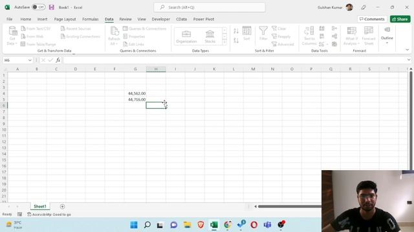Open Microsoft Teams from taskbar
Viewport: 414px width, 232px height.
coord(267,225)
